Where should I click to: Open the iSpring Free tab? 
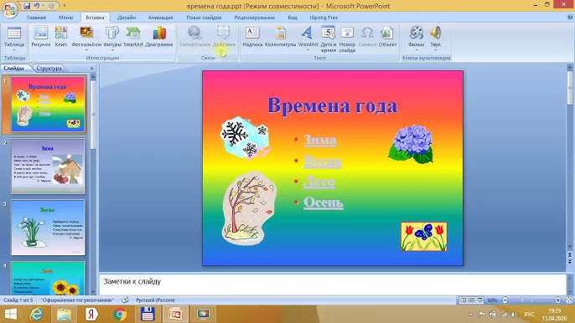tap(324, 18)
